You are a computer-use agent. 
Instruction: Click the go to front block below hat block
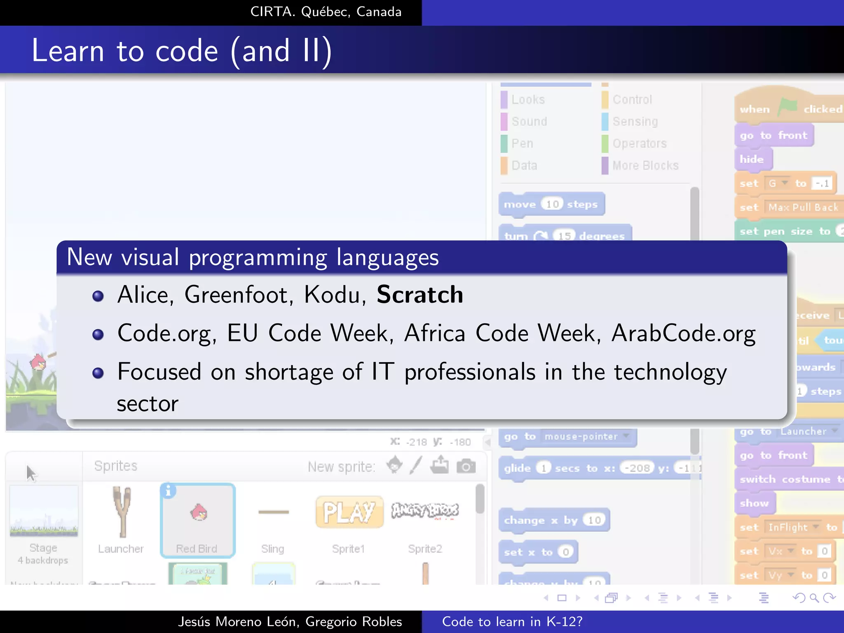click(774, 135)
